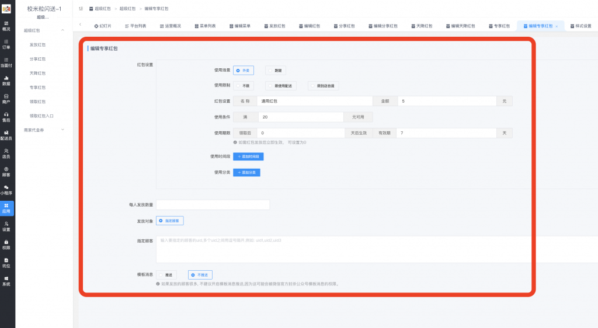Open the 幻灯片 tab
The width and height of the screenshot is (598, 328).
point(103,26)
